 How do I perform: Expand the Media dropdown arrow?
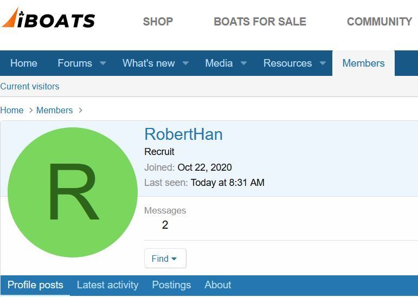pos(243,63)
